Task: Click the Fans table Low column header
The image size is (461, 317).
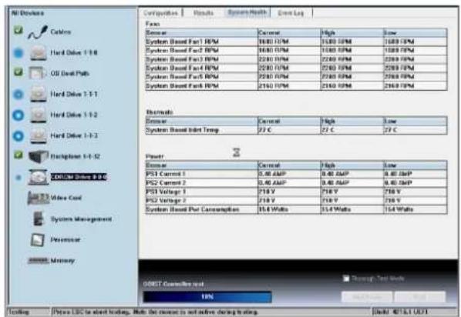Action: [x=416, y=33]
